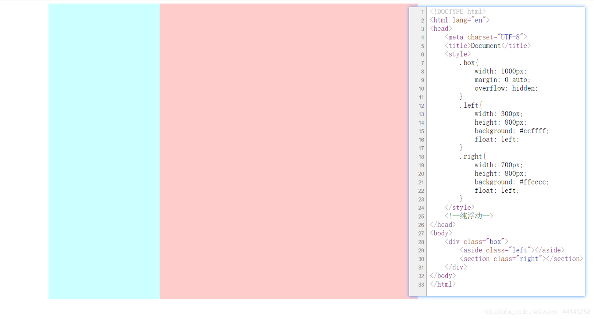Select the '<aside class="left"></aside>' line
The height and width of the screenshot is (319, 594).
(512, 250)
